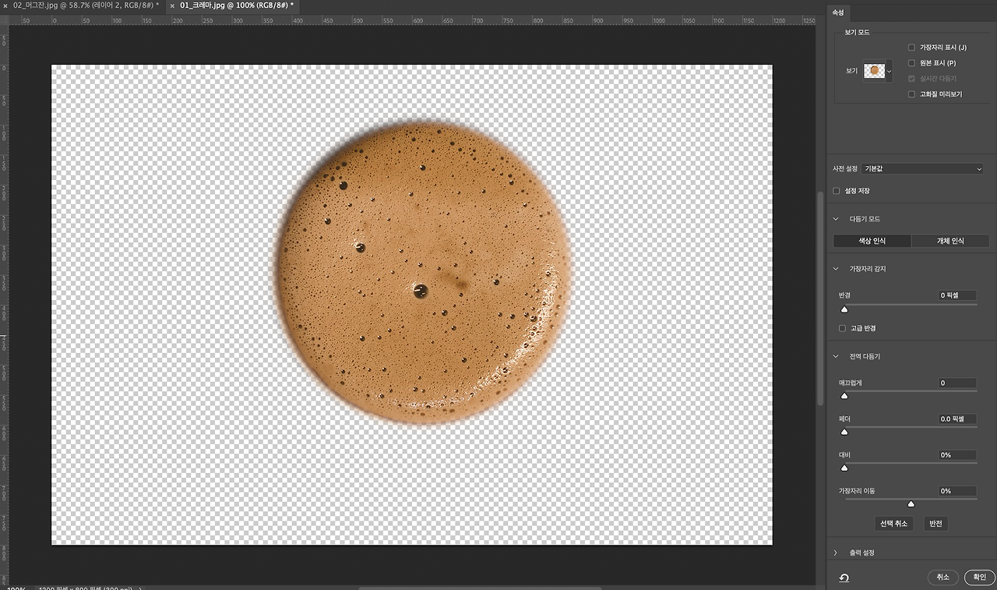Image resolution: width=997 pixels, height=590 pixels.
Task: Close the 01_크레마.jpg document tab
Action: tap(171, 5)
